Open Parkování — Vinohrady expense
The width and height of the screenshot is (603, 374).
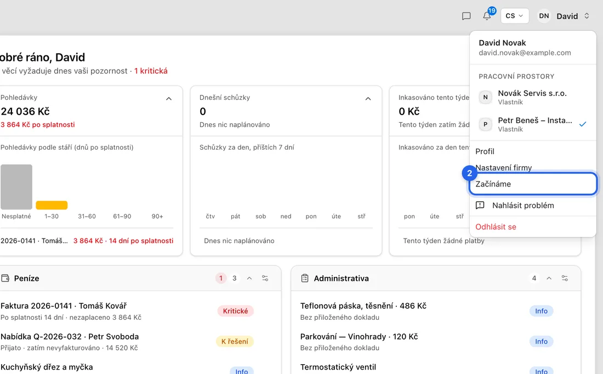click(x=359, y=337)
